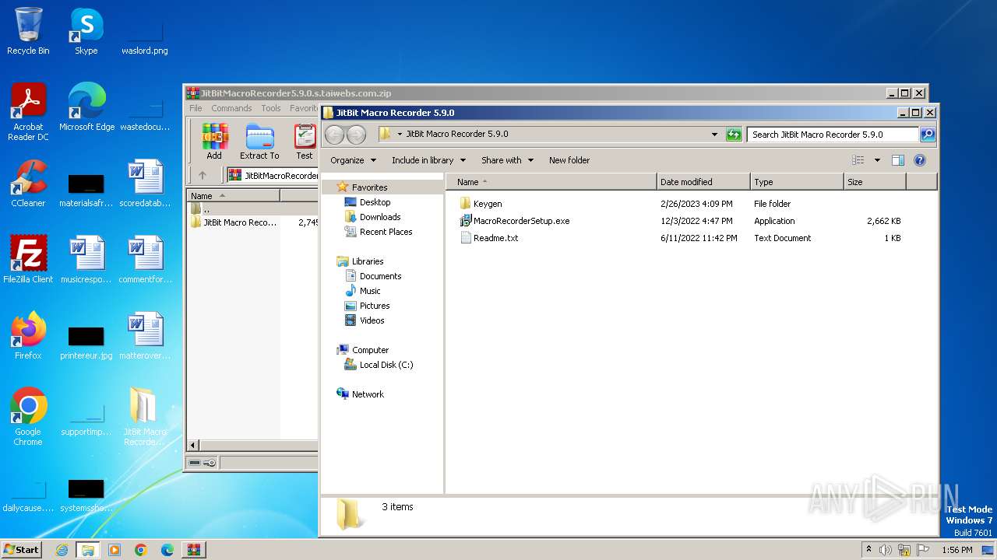This screenshot has height=560, width=997.
Task: Sort by Type column header
Action: pyautogui.click(x=797, y=182)
